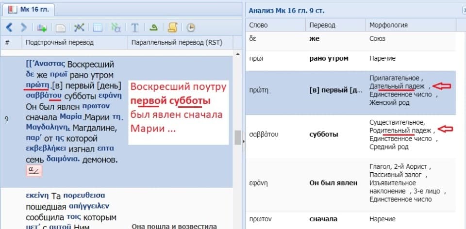
Task: Click the Greek word πρώτη in verse 9
Action: pos(38,86)
